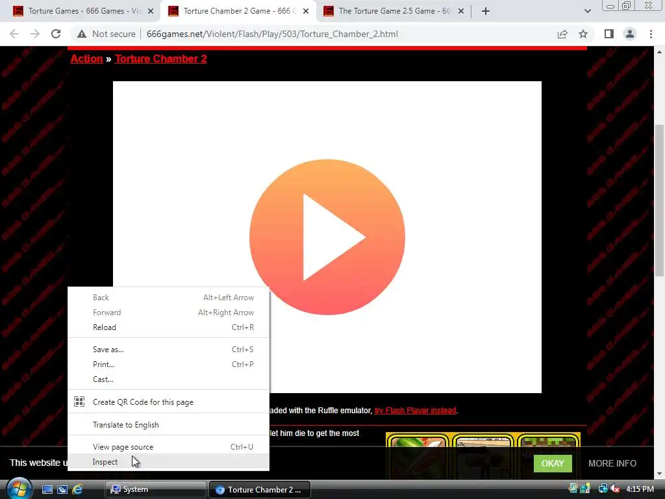Click the share page icon
The image size is (665, 499).
tap(562, 34)
